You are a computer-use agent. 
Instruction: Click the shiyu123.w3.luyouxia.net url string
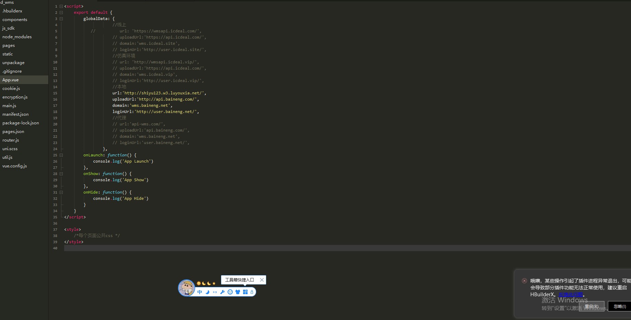pos(163,93)
